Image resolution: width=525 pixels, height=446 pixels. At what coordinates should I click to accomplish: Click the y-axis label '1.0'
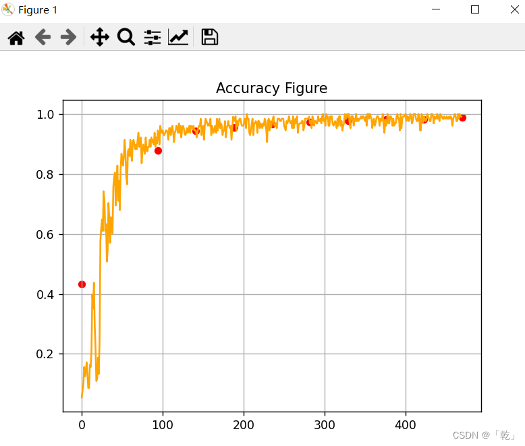click(x=45, y=115)
